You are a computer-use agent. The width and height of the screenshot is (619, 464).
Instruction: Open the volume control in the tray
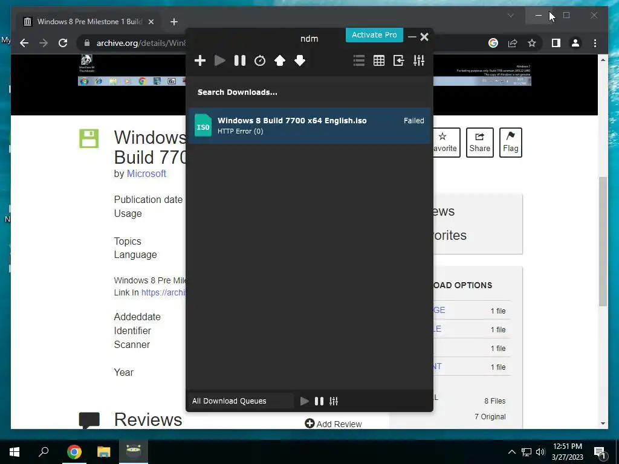tap(540, 452)
